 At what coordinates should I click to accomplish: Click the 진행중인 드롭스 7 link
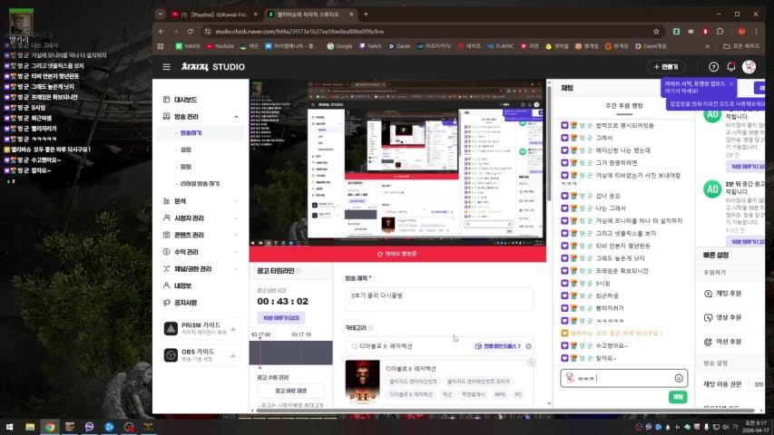coord(498,346)
